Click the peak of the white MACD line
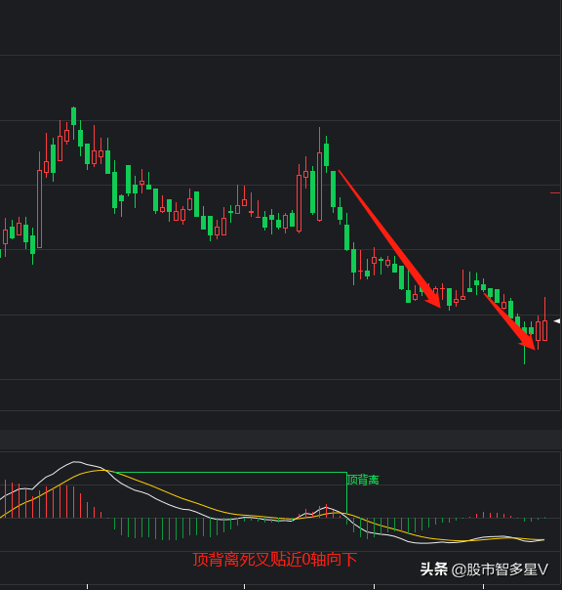 75,462
